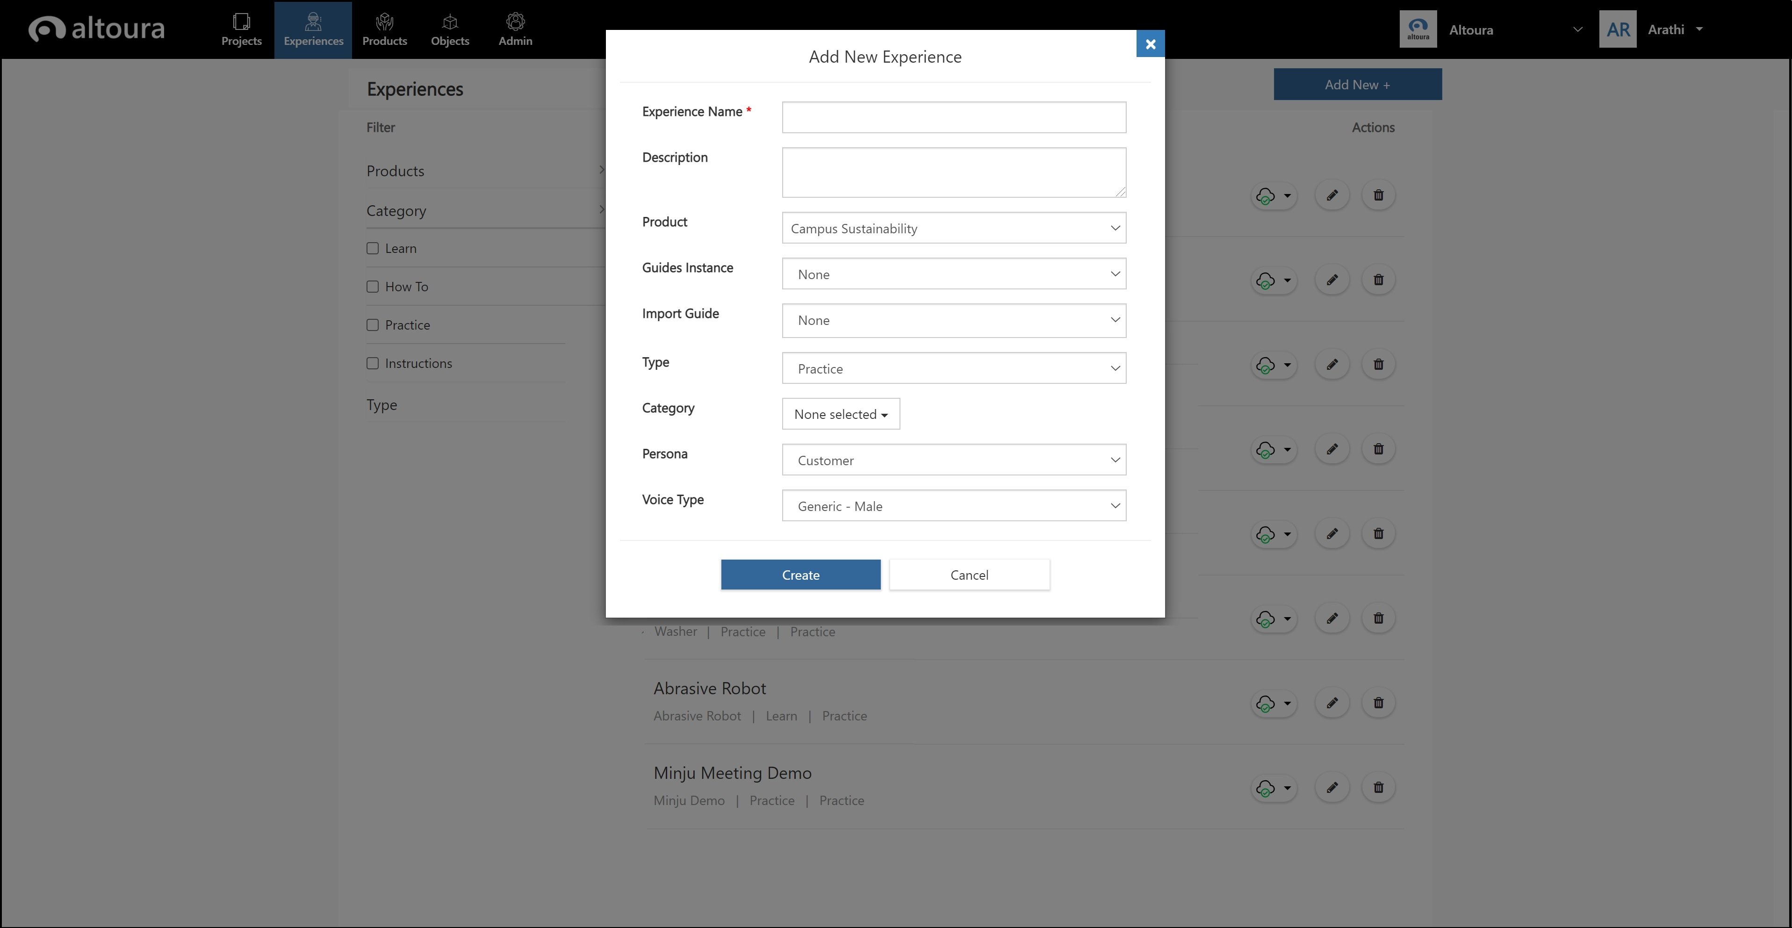Open the Admin section in top navigation

[516, 30]
